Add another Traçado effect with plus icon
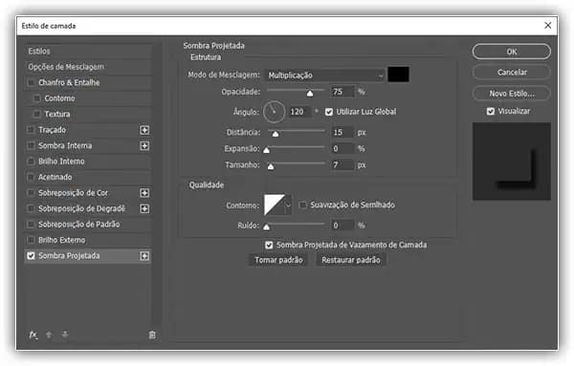 tap(144, 130)
